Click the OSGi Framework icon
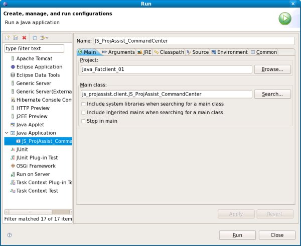 click(x=13, y=166)
